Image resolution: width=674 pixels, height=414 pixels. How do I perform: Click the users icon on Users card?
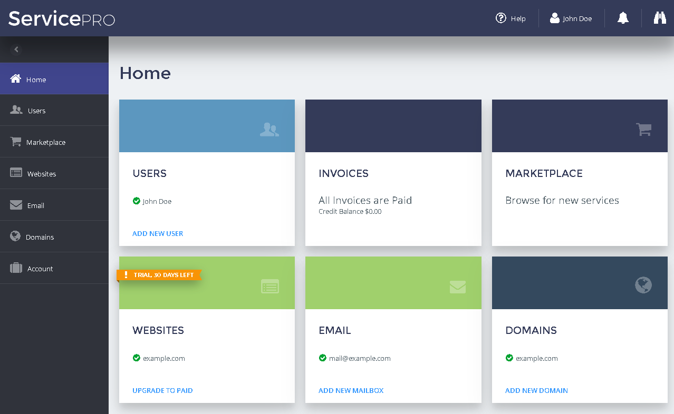tap(269, 130)
